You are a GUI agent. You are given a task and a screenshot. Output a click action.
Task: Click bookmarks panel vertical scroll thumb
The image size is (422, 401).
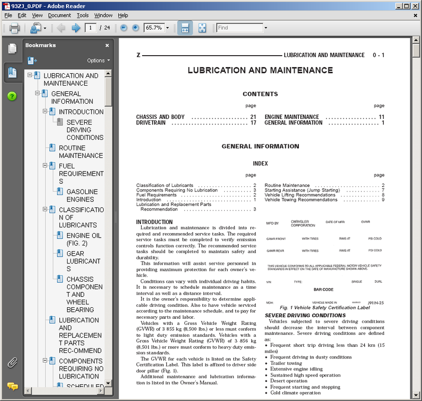click(108, 92)
